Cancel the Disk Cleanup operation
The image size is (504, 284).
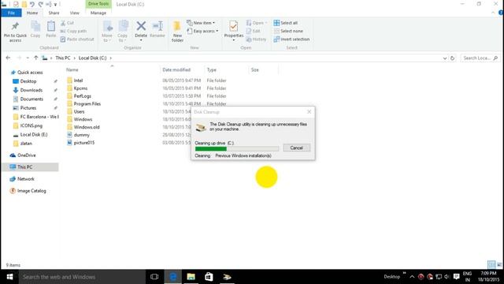296,148
